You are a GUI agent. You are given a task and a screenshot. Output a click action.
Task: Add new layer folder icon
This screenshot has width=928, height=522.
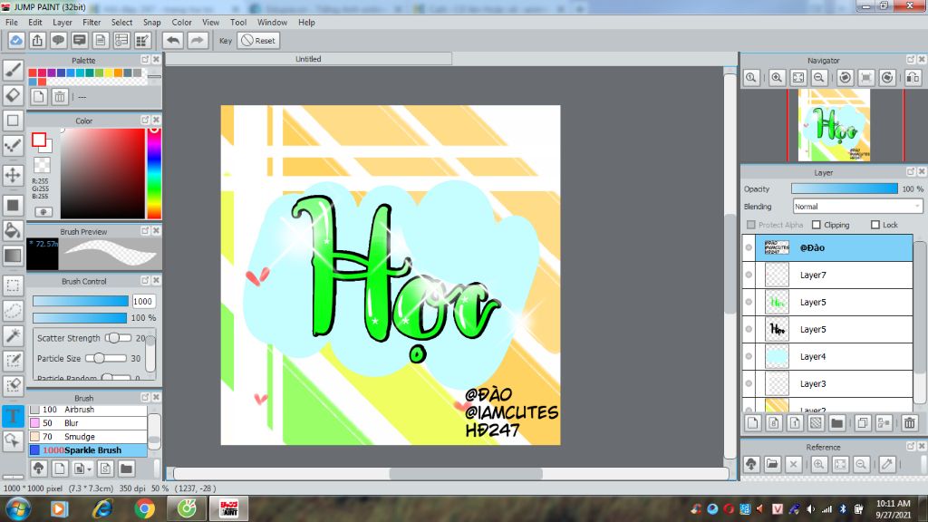[836, 422]
